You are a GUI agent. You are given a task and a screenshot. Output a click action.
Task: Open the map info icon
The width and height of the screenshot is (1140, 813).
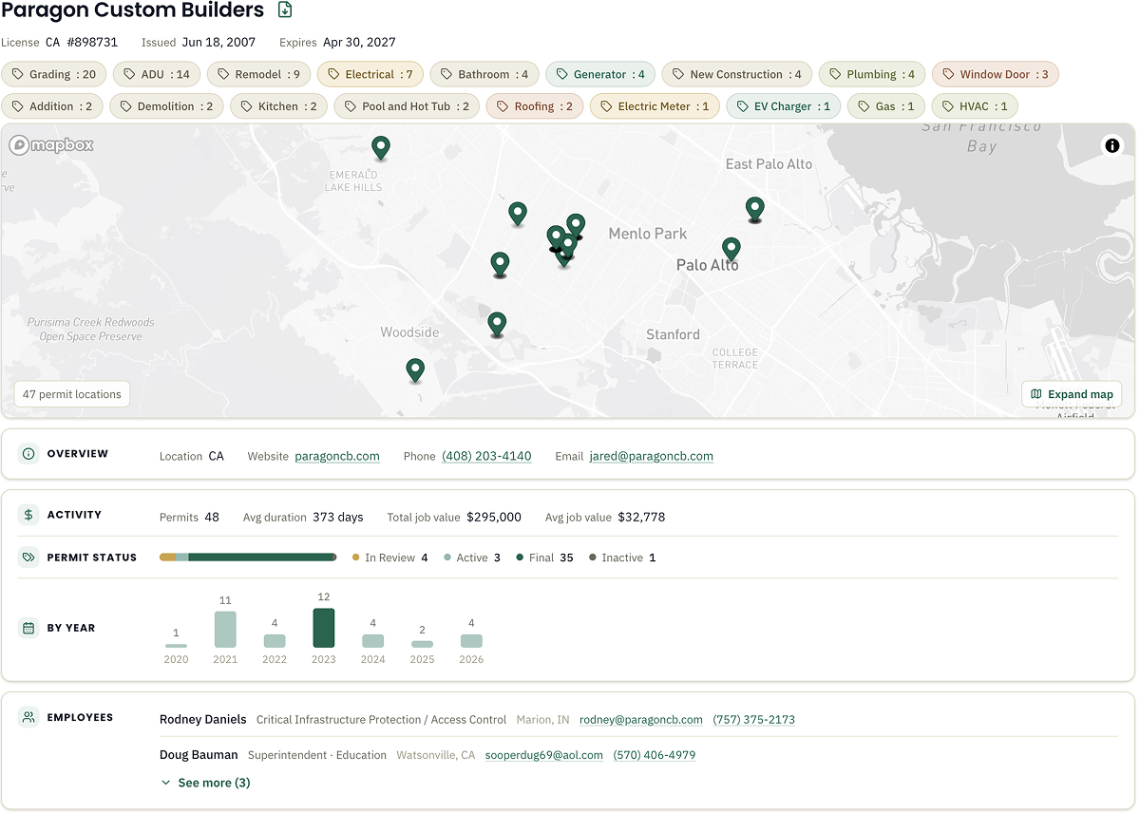tap(1111, 145)
